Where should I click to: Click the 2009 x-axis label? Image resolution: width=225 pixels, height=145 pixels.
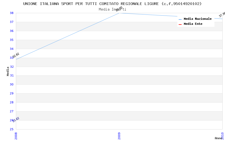click(x=119, y=136)
